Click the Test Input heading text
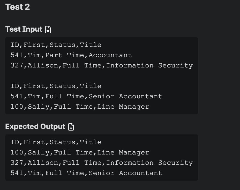This screenshot has height=190, width=240. point(24,29)
